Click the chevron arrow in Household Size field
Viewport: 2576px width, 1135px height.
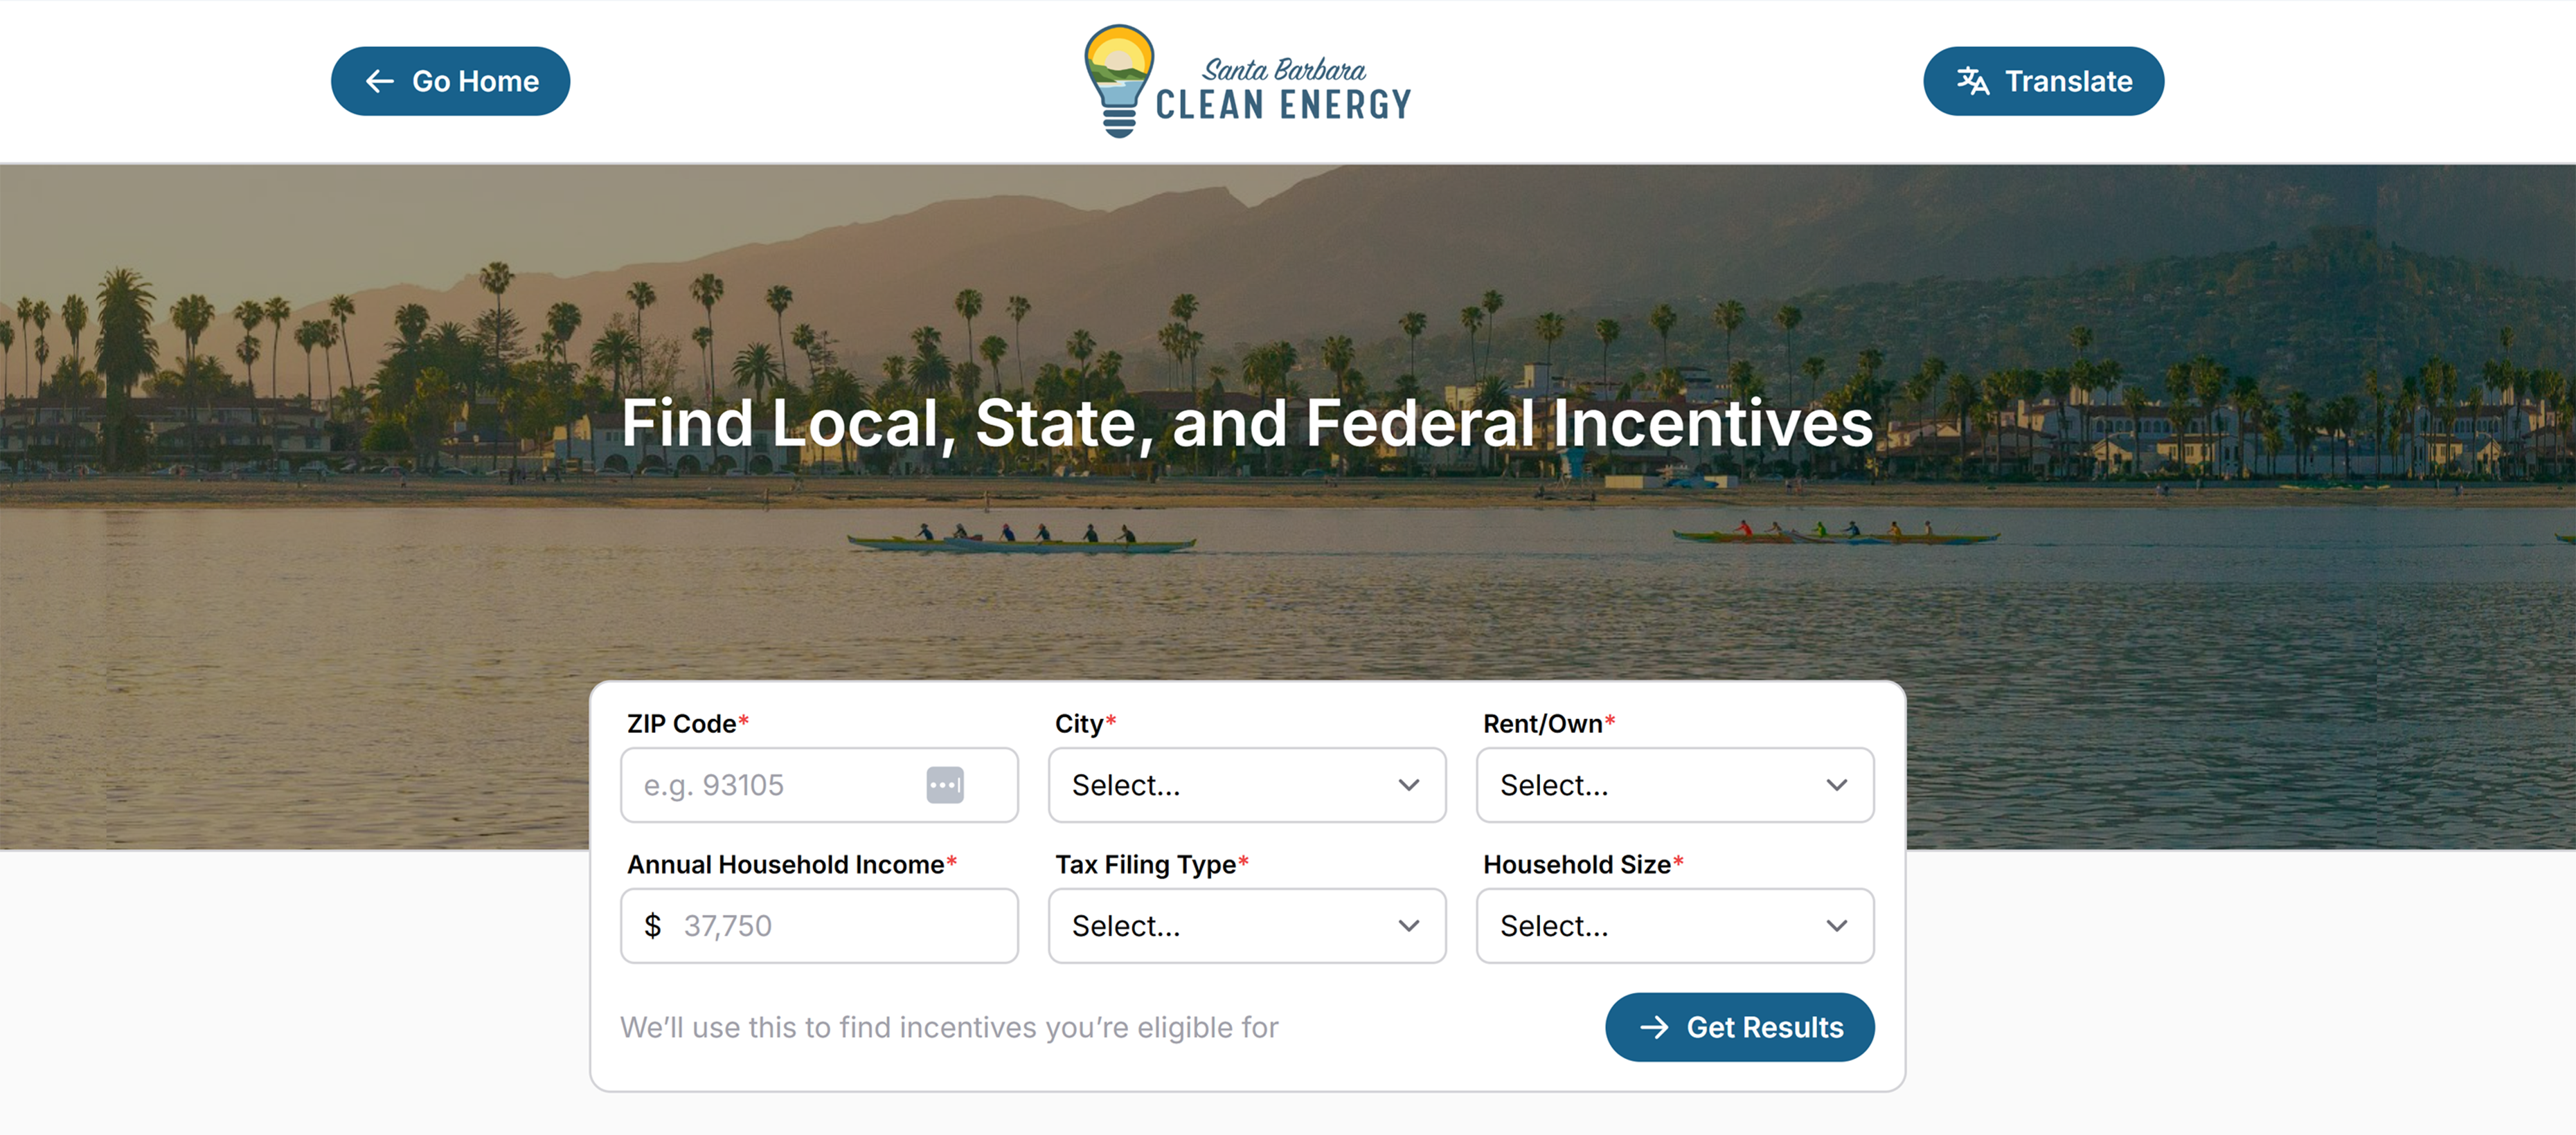click(x=1836, y=926)
